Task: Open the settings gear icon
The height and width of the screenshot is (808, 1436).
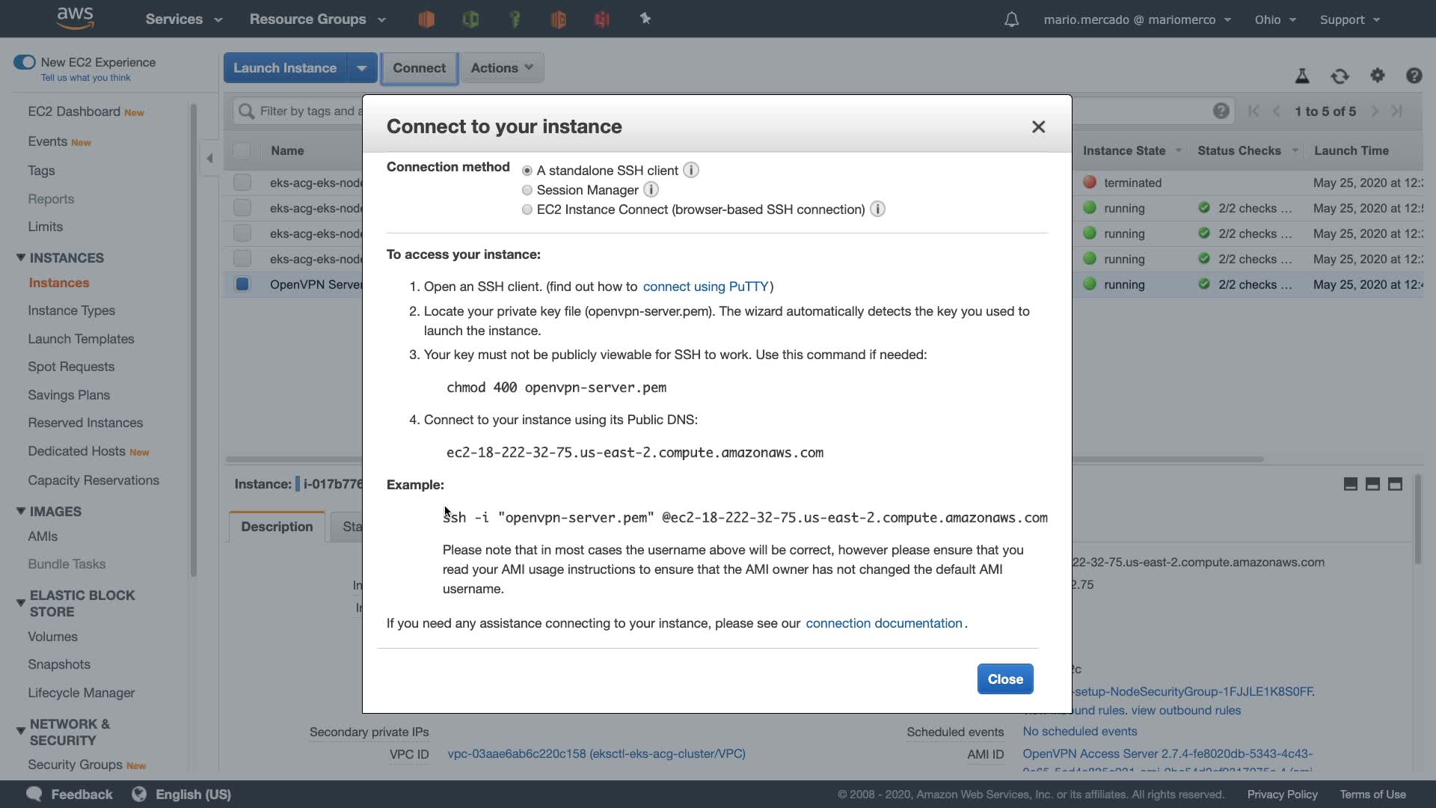Action: point(1377,76)
